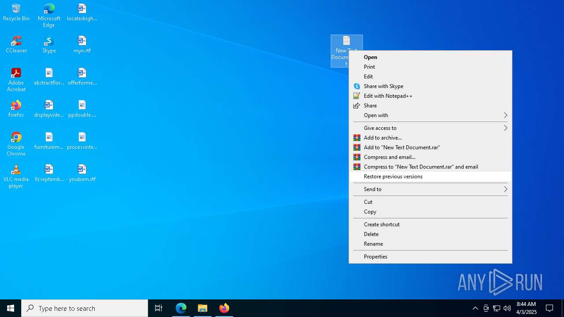This screenshot has width=564, height=317.
Task: Open the Recycle Bin desktop icon
Action: click(16, 12)
